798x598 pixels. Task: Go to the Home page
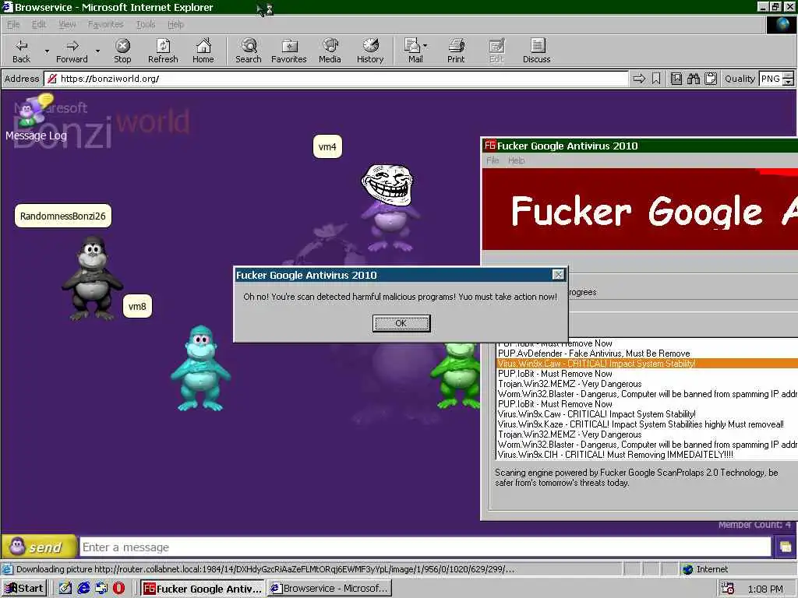pyautogui.click(x=203, y=51)
